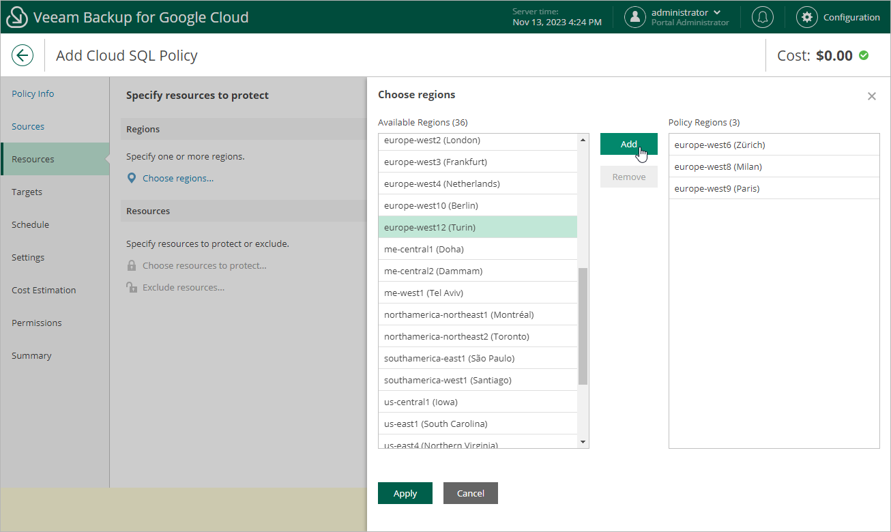Click the location pin icon beside Choose regions
This screenshot has height=532, width=891.
pos(132,178)
